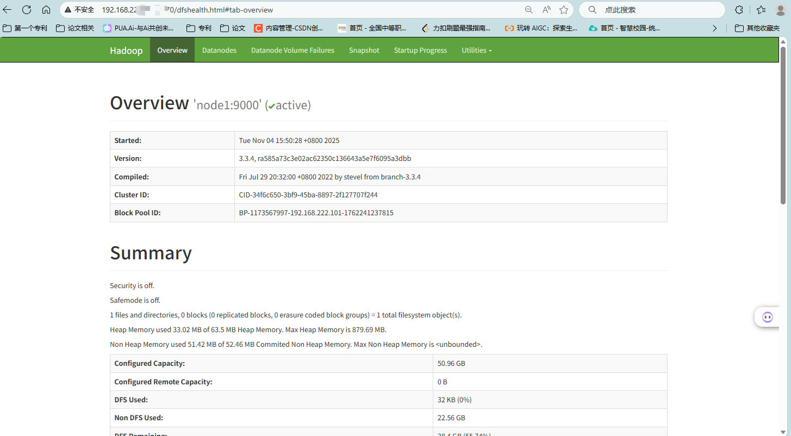Open floating assistant face icon
791x436 pixels.
pos(768,317)
